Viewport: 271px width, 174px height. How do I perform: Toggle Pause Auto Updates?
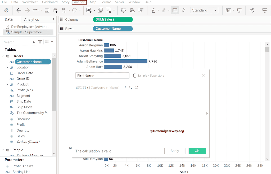pyautogui.click(x=64, y=10)
